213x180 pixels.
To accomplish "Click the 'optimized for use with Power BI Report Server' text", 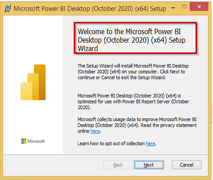I will click(x=133, y=101).
